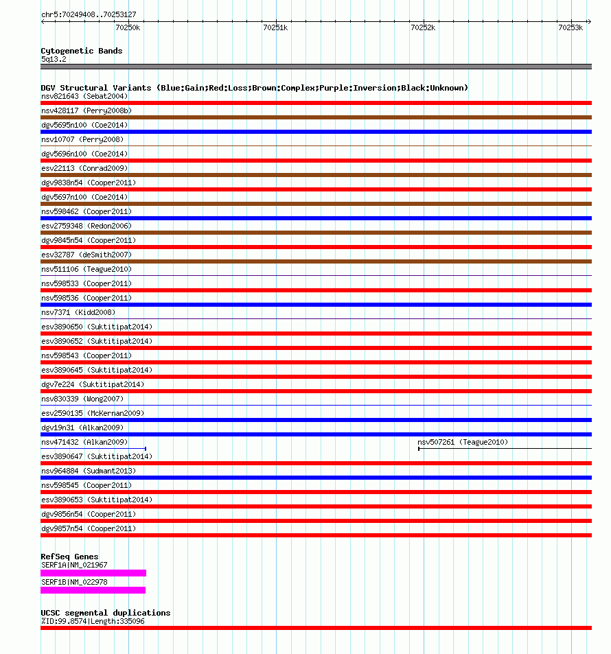Viewport: 611px width, 654px height.
Task: Click the esv32787 (deSmith2007) label
Action: (87, 255)
